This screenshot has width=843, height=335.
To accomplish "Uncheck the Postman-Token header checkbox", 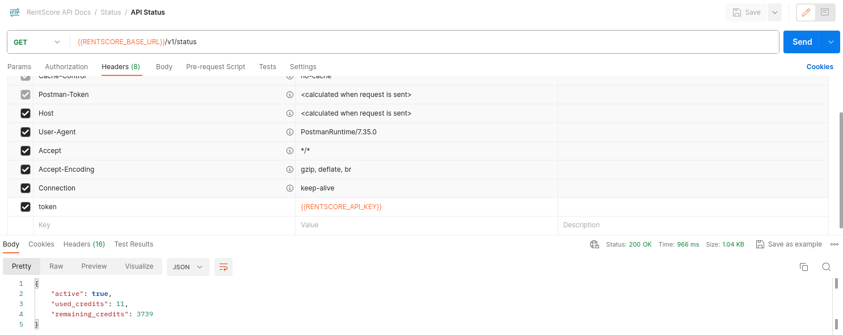I will click(26, 95).
